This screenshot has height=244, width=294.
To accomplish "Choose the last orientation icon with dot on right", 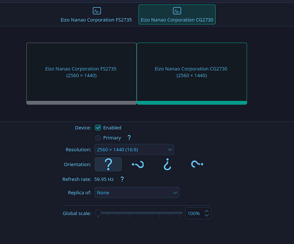I will pyautogui.click(x=196, y=164).
